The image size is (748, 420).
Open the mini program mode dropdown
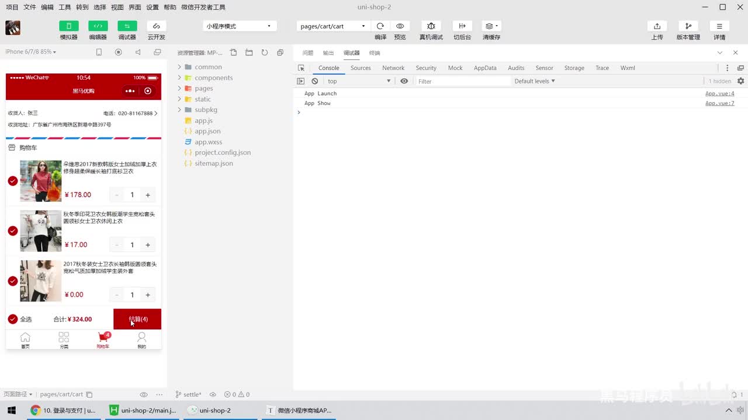tap(238, 26)
